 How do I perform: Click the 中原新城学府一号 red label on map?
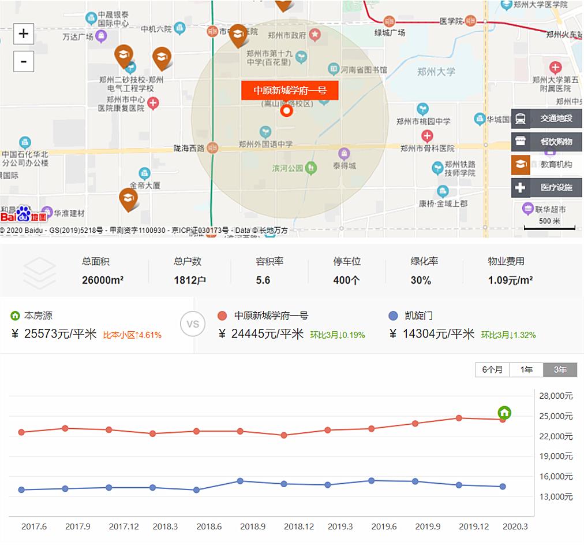pyautogui.click(x=289, y=91)
